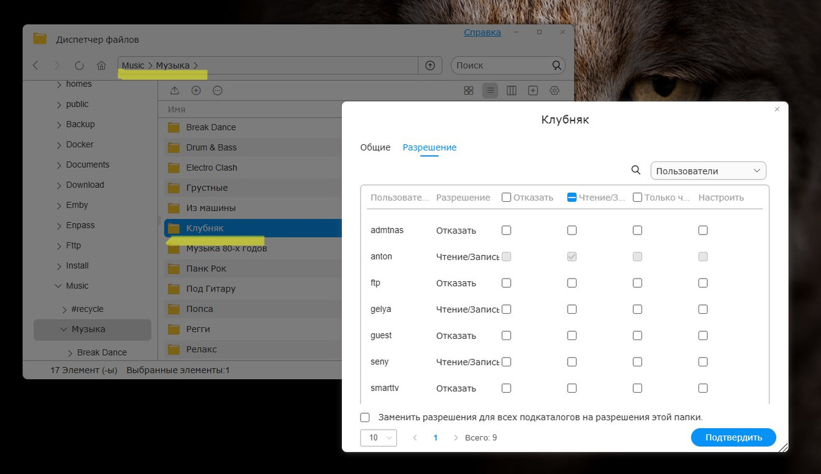Sort the list by Имя column header
The width and height of the screenshot is (821, 474).
176,110
